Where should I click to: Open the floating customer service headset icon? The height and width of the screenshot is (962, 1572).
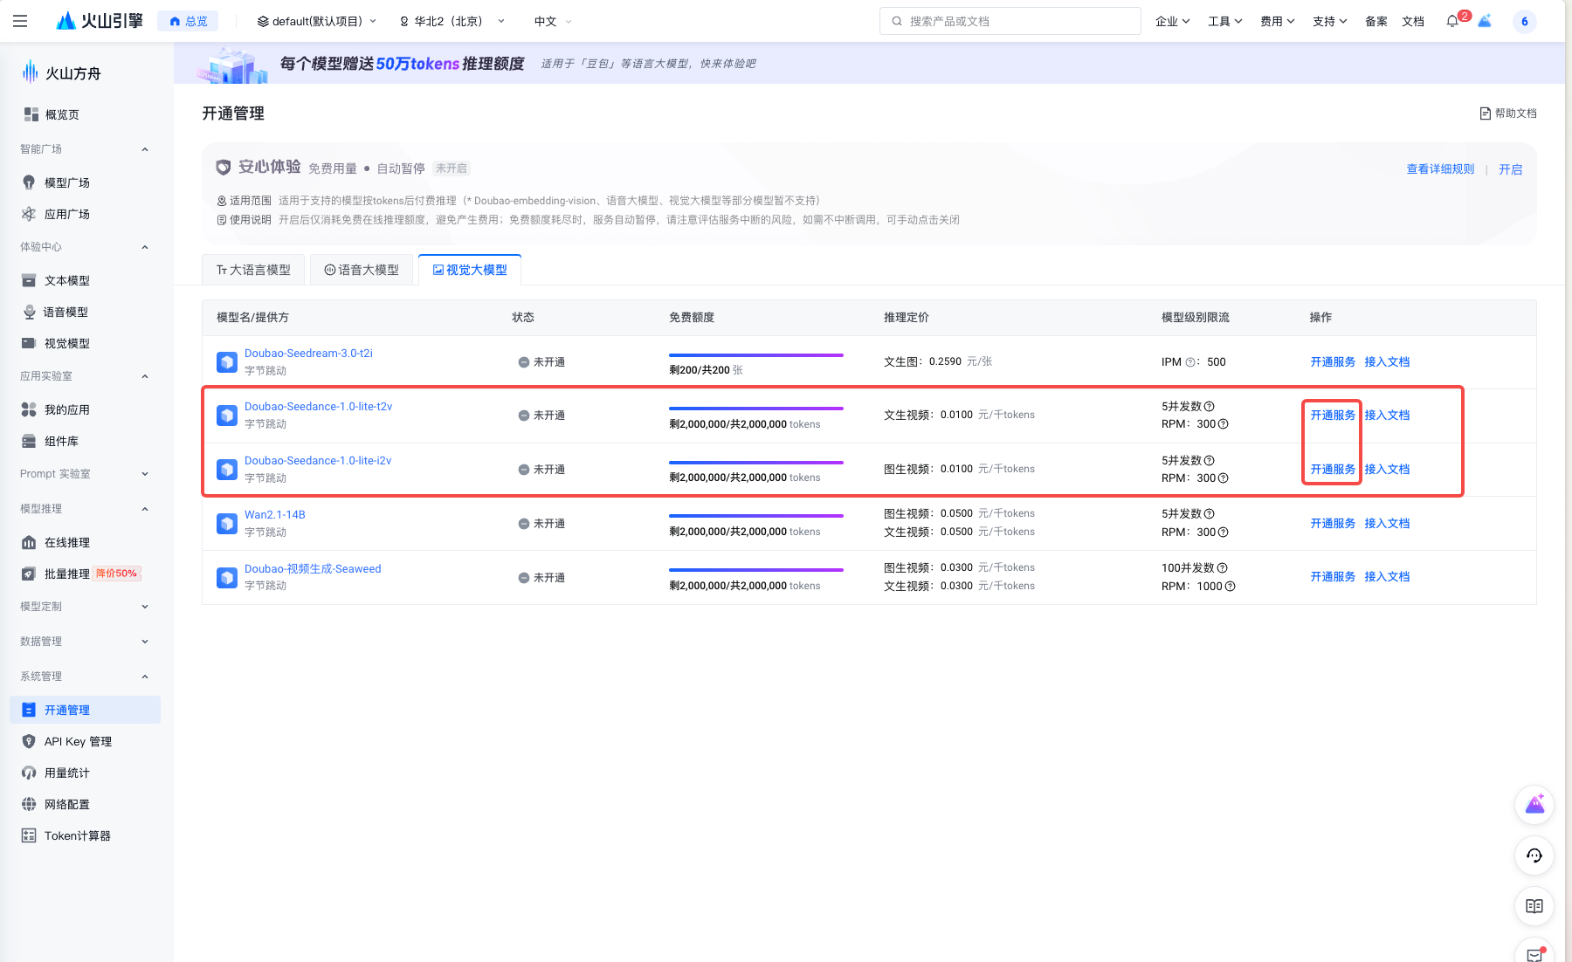1534,855
